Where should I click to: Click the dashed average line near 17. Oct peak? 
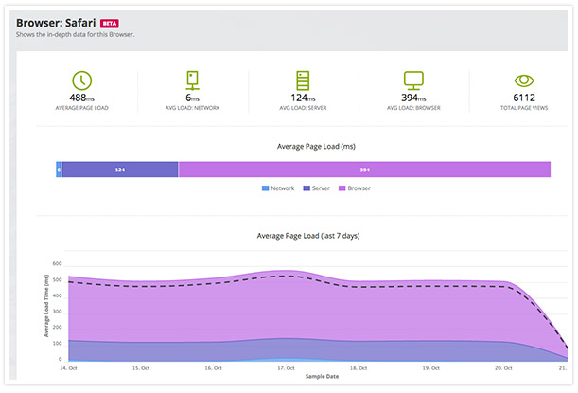(x=286, y=276)
